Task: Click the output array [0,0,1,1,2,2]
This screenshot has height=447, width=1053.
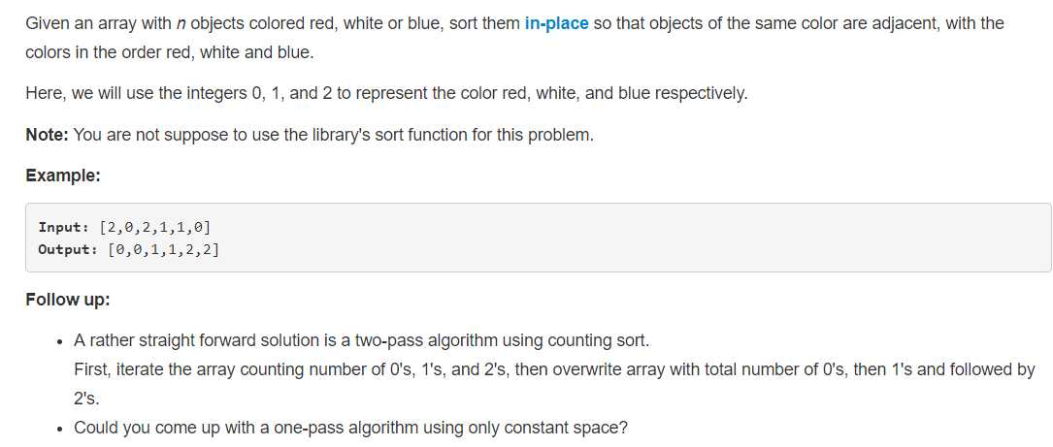Action: coord(163,250)
